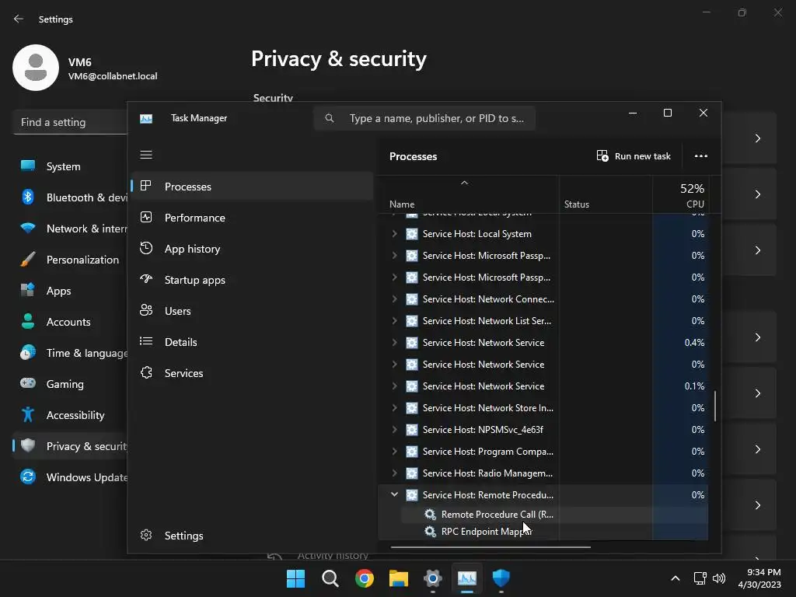This screenshot has height=597, width=796.
Task: Select Processes in Task Manager sidebar
Action: pos(253,187)
